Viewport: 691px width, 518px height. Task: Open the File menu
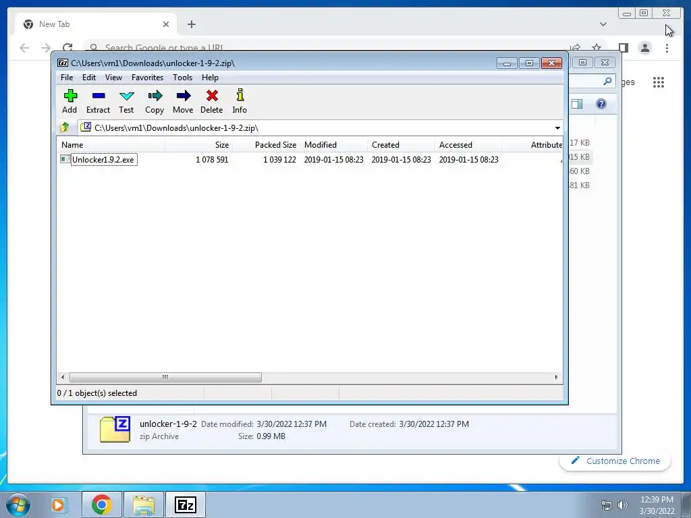click(67, 78)
